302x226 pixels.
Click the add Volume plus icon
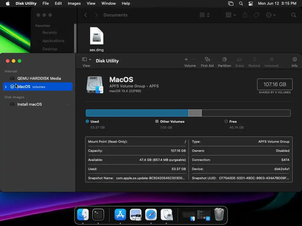(186, 59)
